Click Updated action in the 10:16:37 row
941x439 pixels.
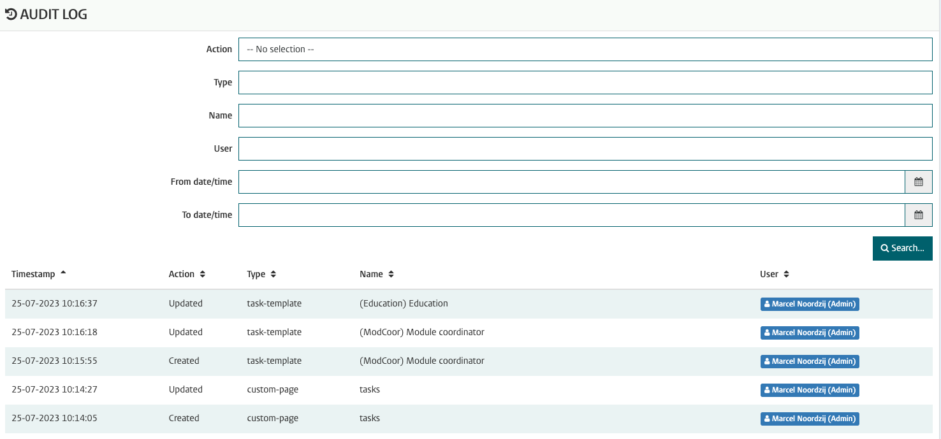[x=186, y=303]
